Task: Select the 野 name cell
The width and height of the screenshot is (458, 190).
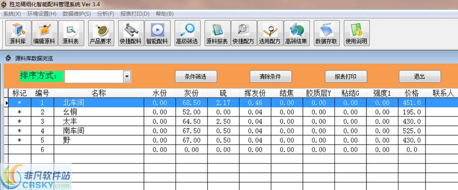Action: [99, 140]
